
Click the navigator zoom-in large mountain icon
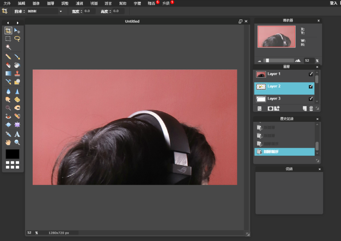click(x=298, y=60)
